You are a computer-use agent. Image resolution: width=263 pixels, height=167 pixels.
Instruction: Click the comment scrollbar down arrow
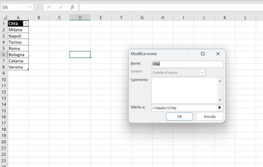pyautogui.click(x=220, y=100)
